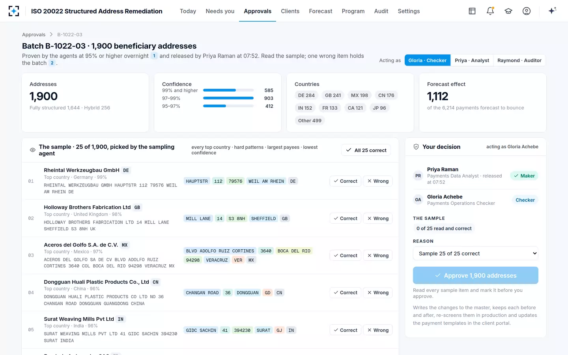Click the GA avatar for Gloria Achebe
Screen dimensions: 568x355
click(x=418, y=200)
